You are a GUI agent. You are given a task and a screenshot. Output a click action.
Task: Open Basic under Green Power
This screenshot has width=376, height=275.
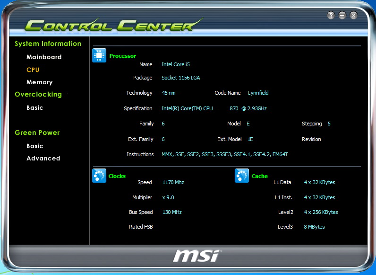click(35, 146)
